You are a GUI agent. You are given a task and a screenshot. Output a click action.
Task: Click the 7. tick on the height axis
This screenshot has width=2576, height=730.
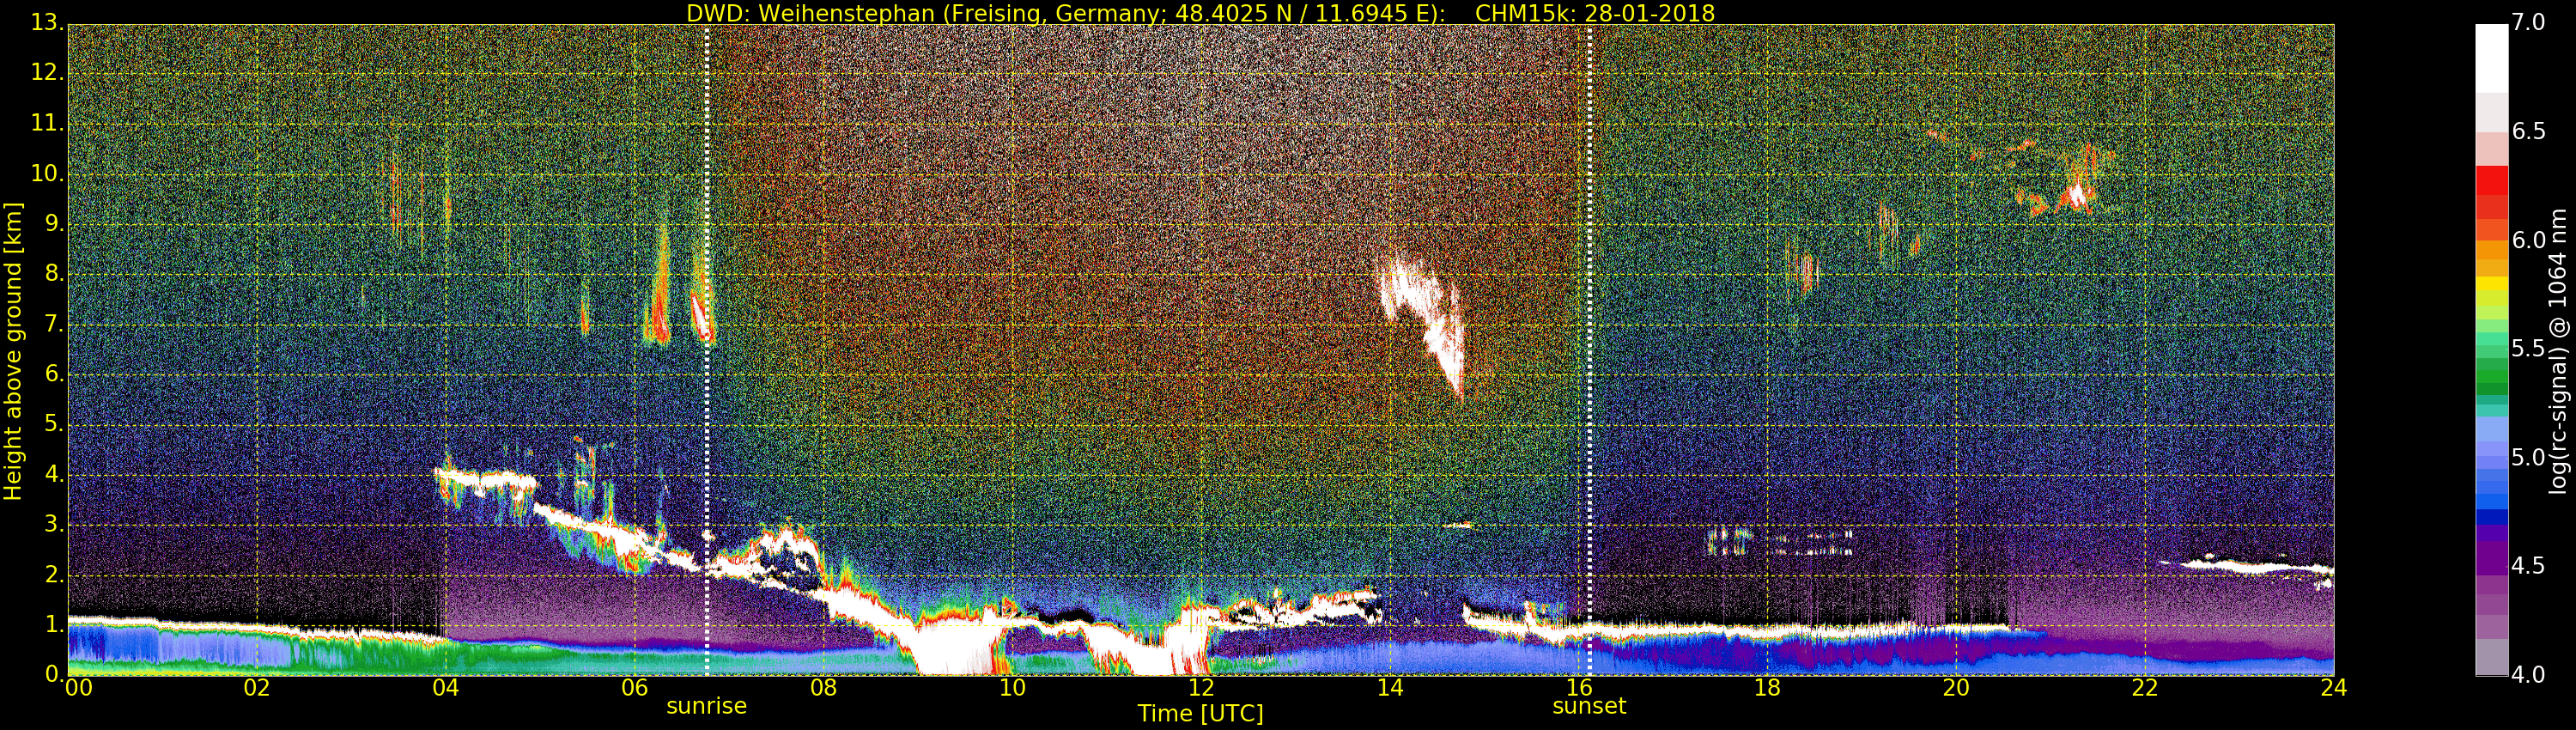coord(53,324)
